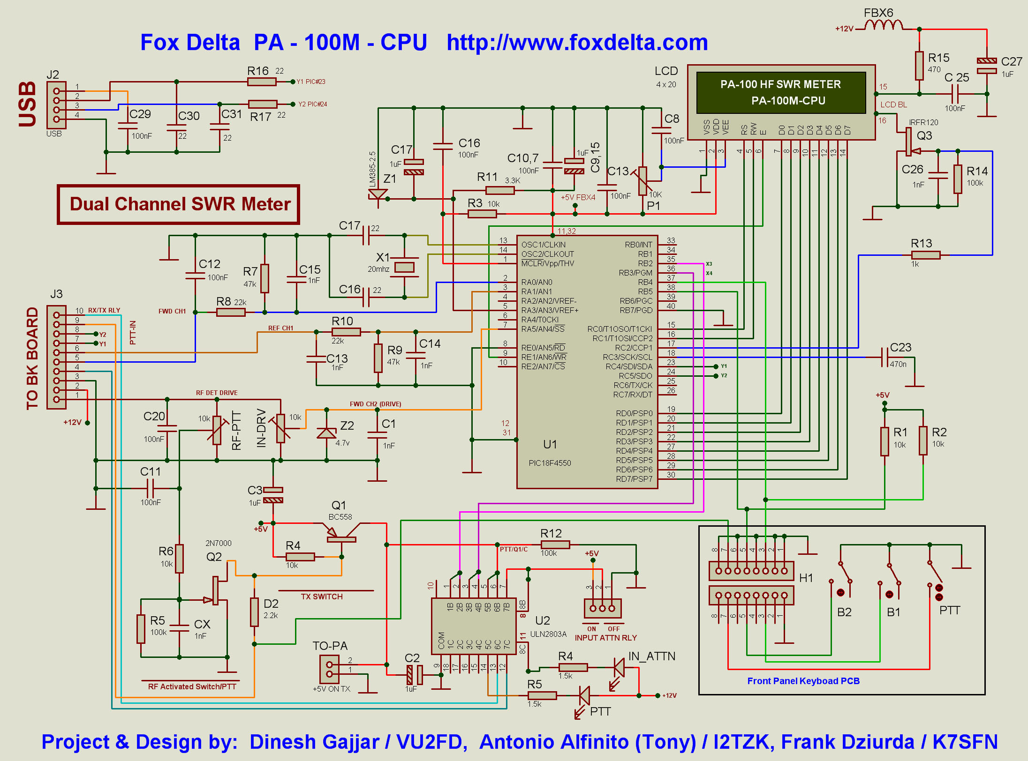
Task: Click the C26 1nF capacitor
Action: [x=938, y=175]
